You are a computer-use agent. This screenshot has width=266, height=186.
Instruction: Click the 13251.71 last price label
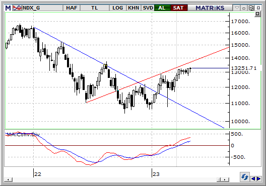[244, 68]
